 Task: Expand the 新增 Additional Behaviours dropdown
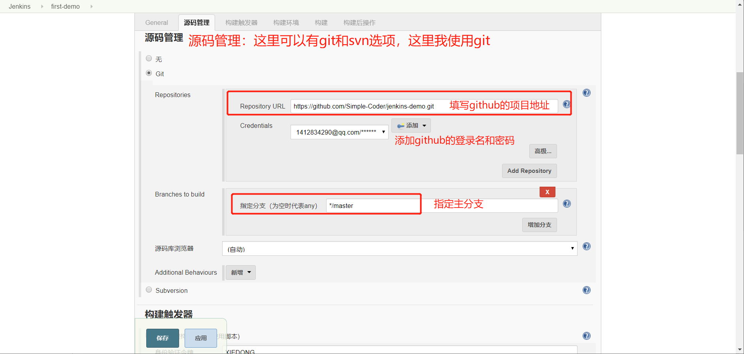240,272
